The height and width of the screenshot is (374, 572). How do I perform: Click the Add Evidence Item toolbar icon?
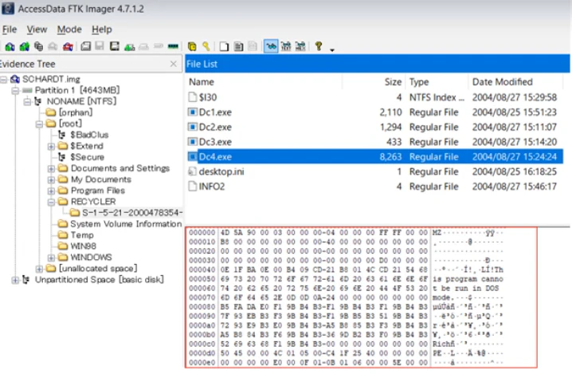coord(10,46)
